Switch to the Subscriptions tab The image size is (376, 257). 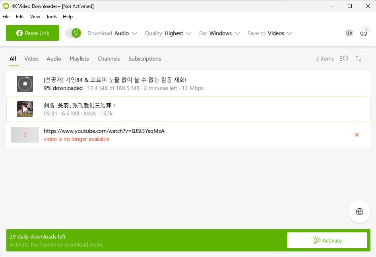(x=145, y=59)
